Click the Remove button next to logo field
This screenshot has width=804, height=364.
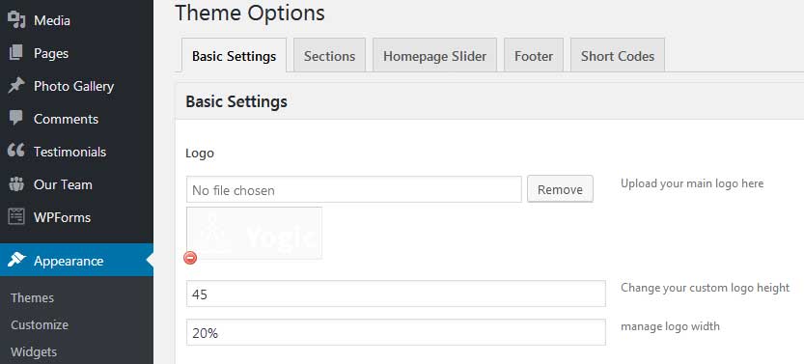tap(560, 189)
